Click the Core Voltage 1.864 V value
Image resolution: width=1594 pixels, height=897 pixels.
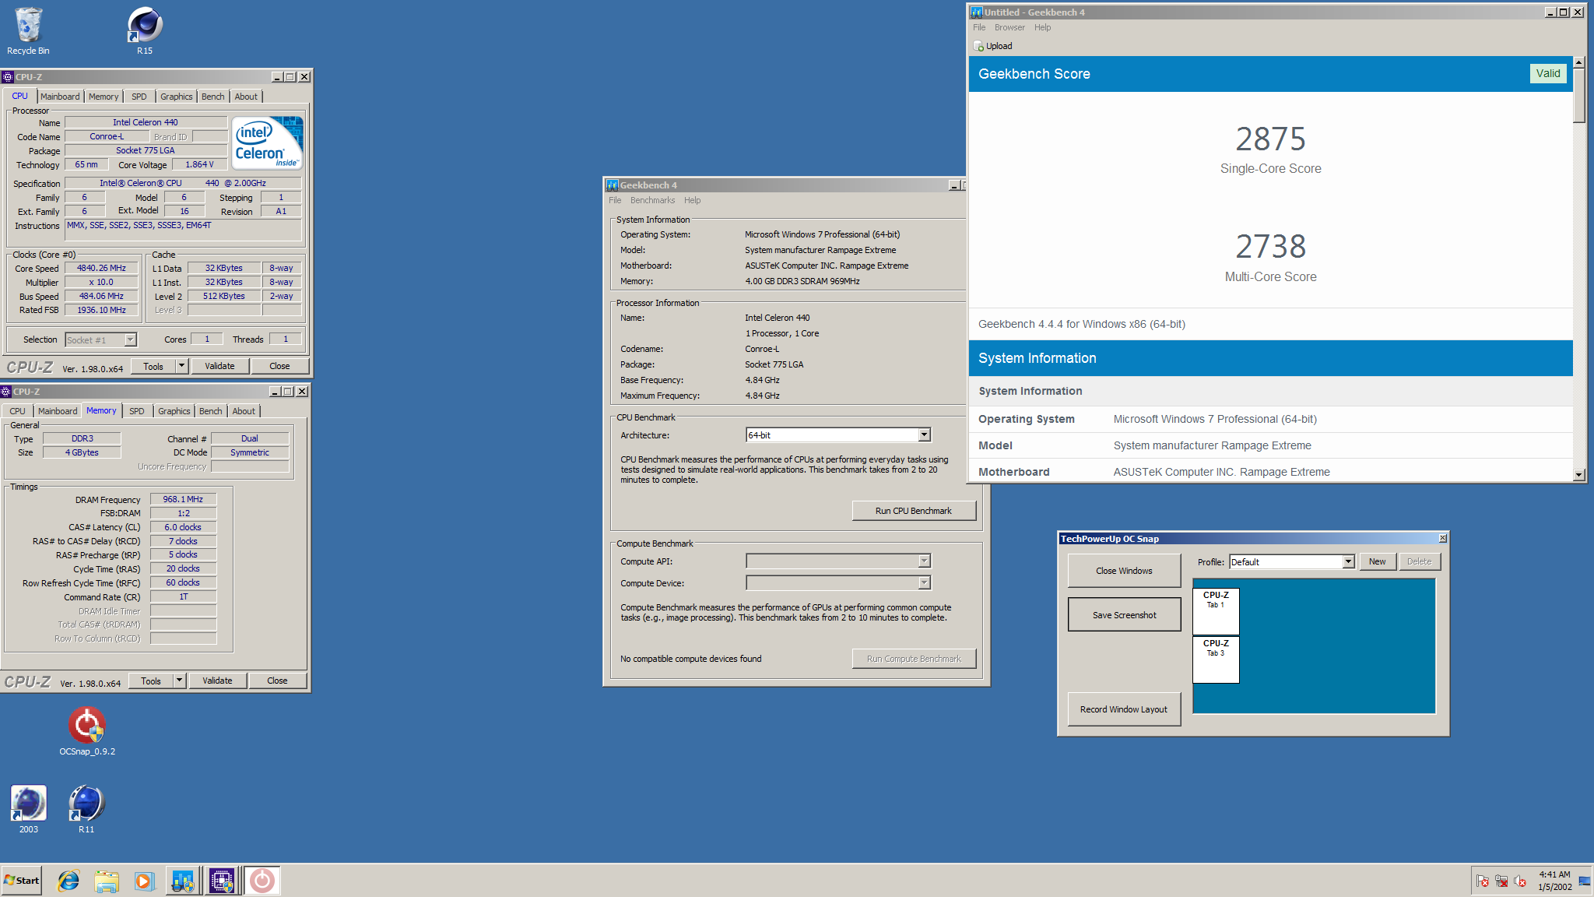198,164
